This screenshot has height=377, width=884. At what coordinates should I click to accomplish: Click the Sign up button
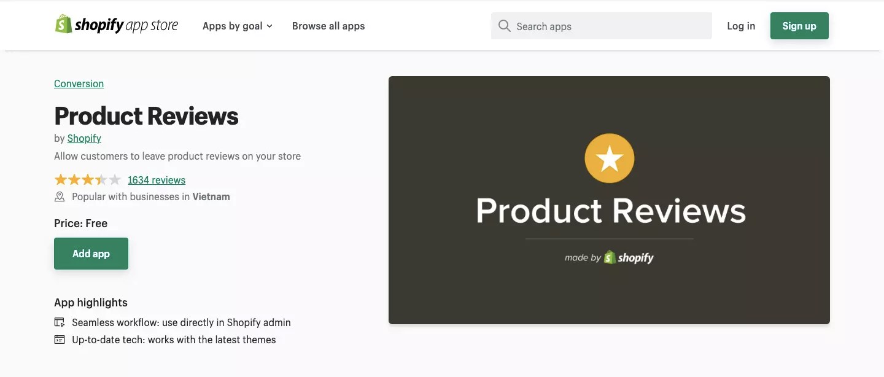tap(799, 26)
